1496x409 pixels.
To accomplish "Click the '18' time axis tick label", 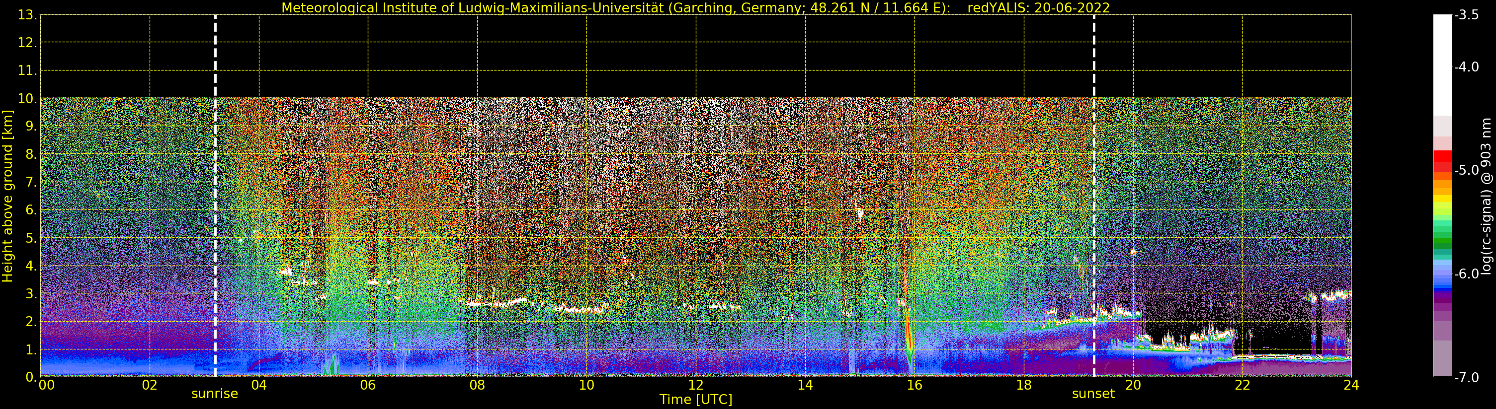I will click(x=1024, y=385).
